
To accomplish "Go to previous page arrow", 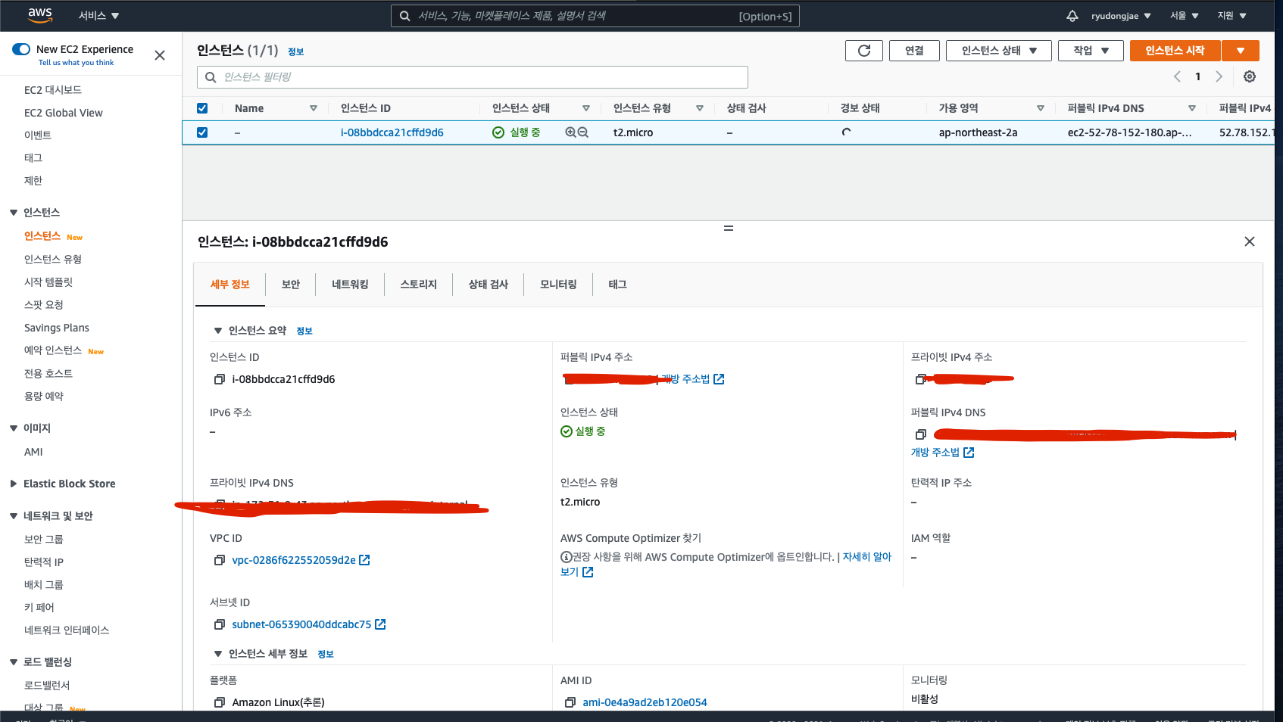I will [x=1177, y=76].
